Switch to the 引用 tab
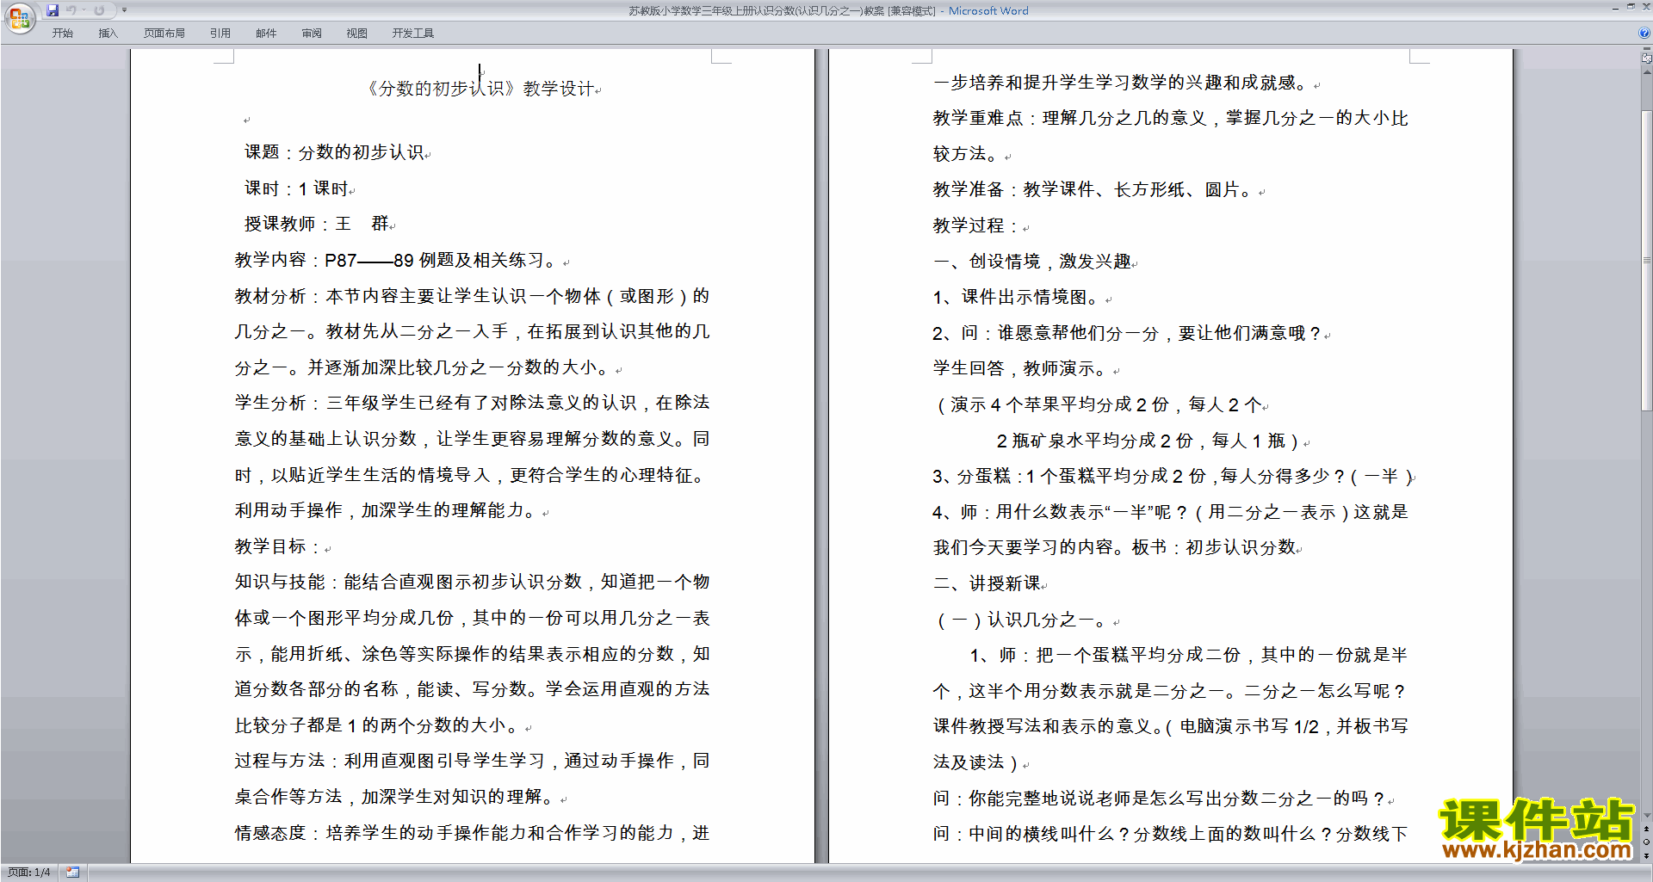 click(220, 34)
